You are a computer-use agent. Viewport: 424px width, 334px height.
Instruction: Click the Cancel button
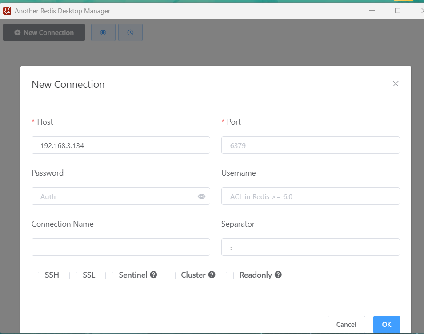point(346,325)
